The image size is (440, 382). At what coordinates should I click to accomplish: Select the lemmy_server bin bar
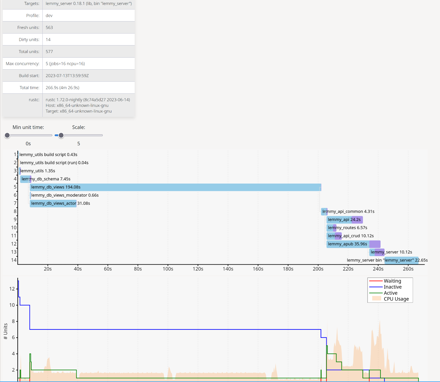click(x=401, y=260)
